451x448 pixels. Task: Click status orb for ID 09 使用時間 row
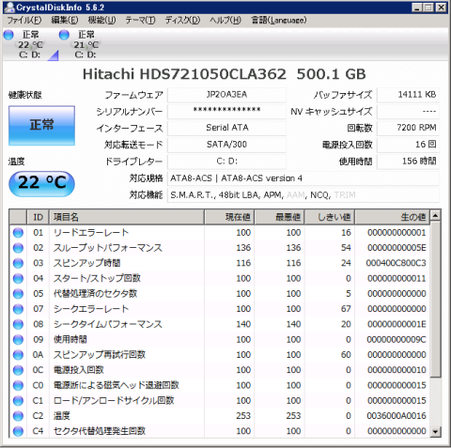[18, 339]
